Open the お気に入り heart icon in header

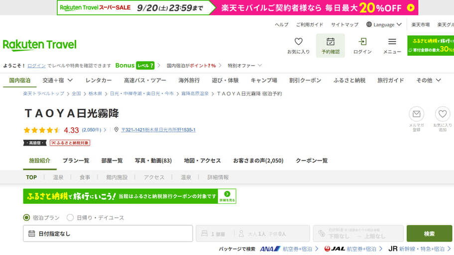coord(298,42)
